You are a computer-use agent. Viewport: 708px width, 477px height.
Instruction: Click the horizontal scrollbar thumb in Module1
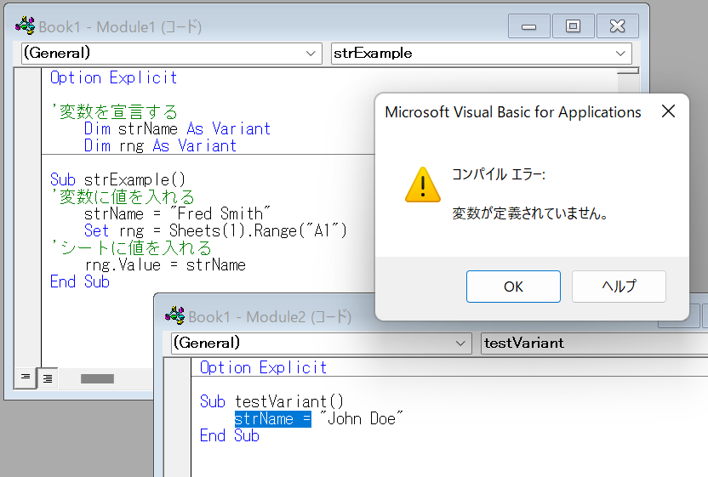[97, 378]
